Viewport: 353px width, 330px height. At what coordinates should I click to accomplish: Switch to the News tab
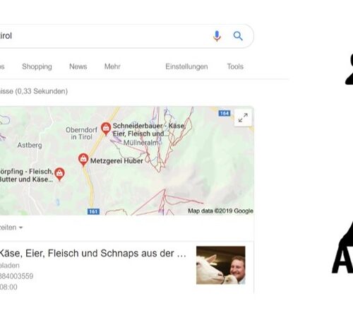pyautogui.click(x=78, y=66)
